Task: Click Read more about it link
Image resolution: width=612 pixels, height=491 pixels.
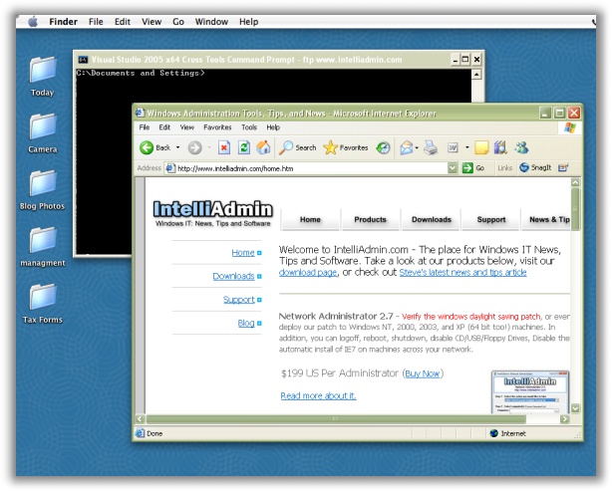Action: click(319, 395)
